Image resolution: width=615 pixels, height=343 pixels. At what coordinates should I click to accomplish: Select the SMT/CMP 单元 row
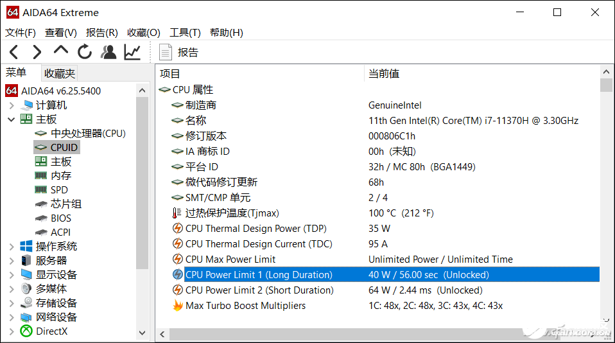click(x=386, y=197)
